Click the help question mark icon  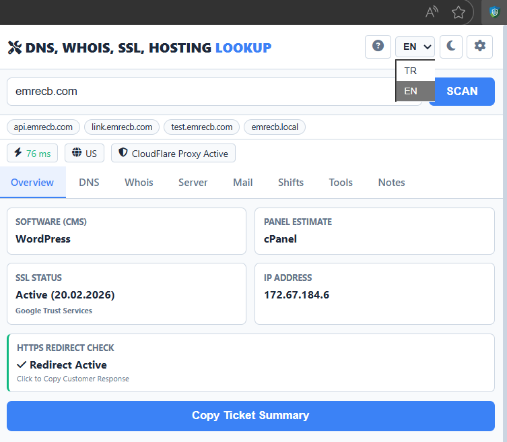378,46
